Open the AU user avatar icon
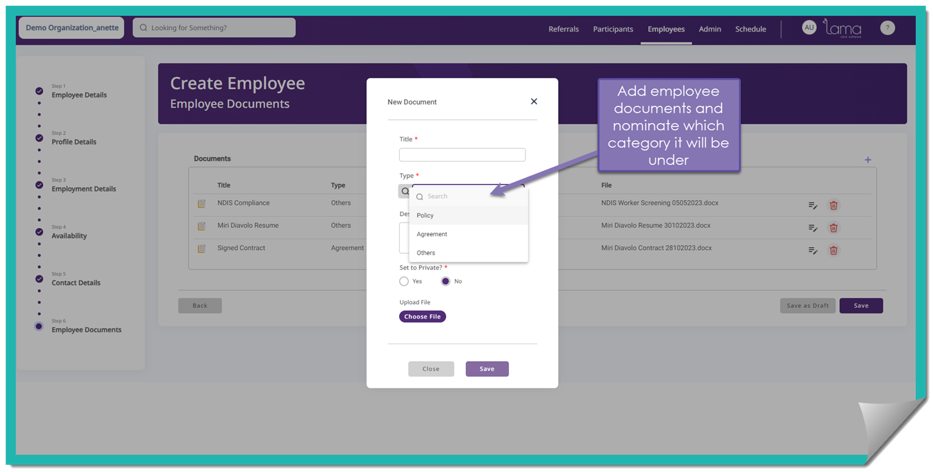 809,28
